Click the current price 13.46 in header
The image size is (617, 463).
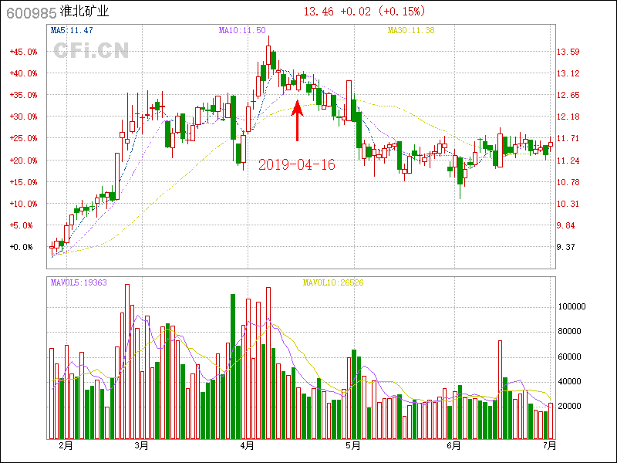[319, 12]
